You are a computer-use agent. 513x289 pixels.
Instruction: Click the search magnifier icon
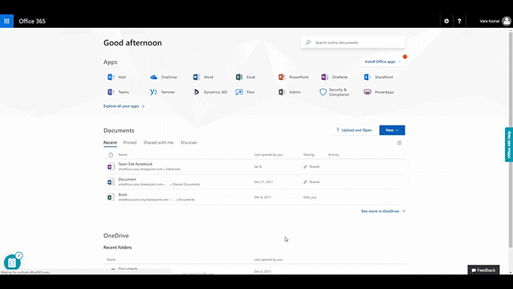pos(308,43)
